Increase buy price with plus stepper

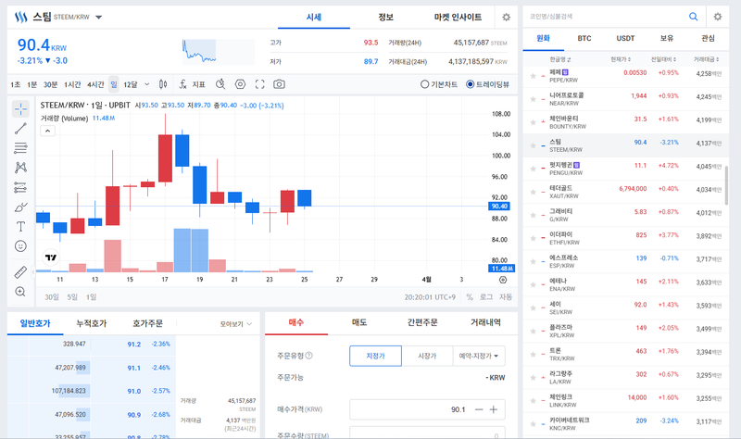click(494, 409)
